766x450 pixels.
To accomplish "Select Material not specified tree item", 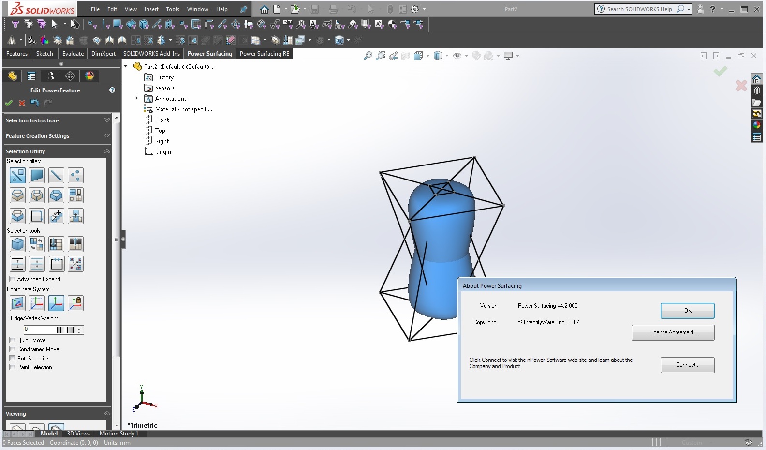I will click(x=178, y=109).
